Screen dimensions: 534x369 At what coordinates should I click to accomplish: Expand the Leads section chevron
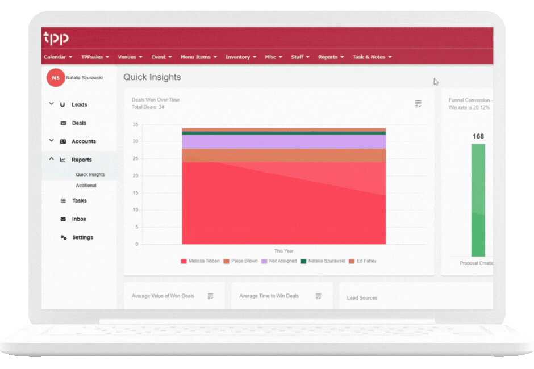click(x=51, y=104)
